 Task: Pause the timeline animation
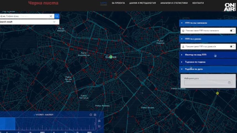[99, 126]
